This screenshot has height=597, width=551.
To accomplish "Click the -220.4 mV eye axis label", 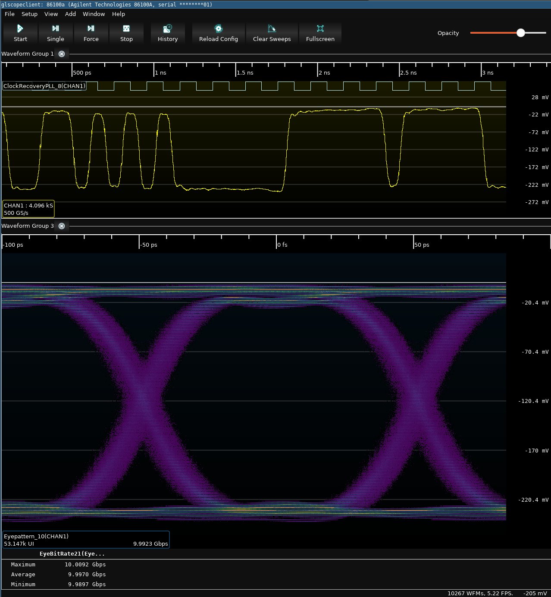I will pyautogui.click(x=533, y=500).
